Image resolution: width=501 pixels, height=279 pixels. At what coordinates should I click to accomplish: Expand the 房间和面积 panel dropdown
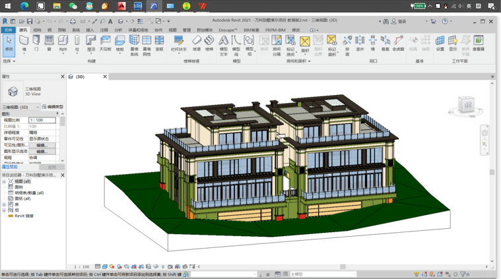coord(298,61)
